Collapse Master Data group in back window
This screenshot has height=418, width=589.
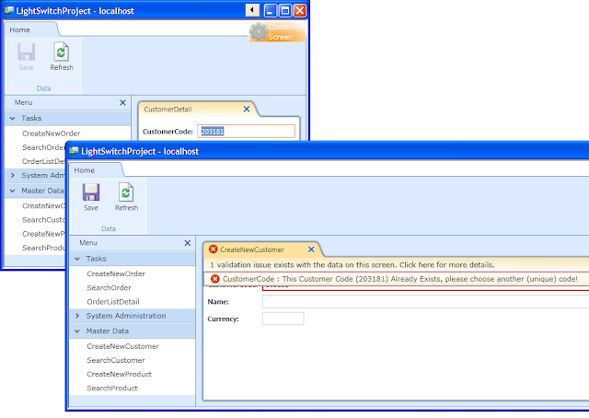click(x=12, y=191)
